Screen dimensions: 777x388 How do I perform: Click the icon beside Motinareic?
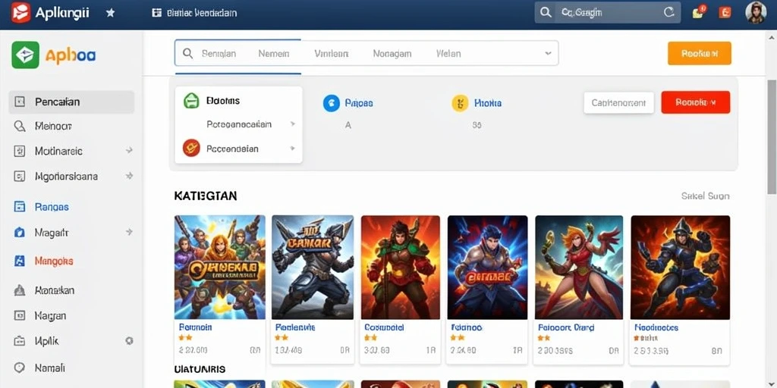pyautogui.click(x=19, y=151)
